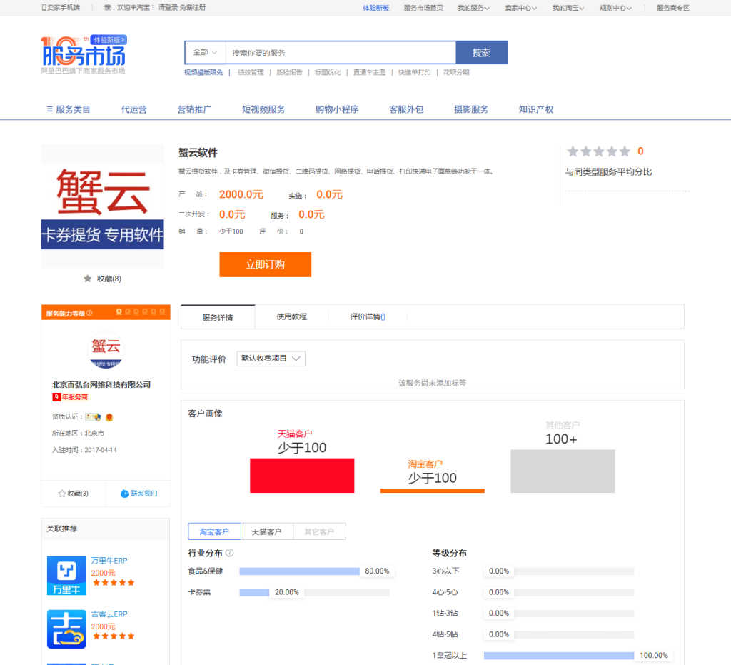Screen dimensions: 731x665
Task: Click the orange 资质认证 shield icon
Action: (109, 417)
